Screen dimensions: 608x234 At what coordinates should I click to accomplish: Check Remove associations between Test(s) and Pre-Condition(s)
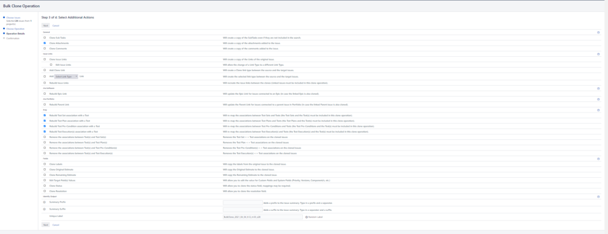click(45, 148)
